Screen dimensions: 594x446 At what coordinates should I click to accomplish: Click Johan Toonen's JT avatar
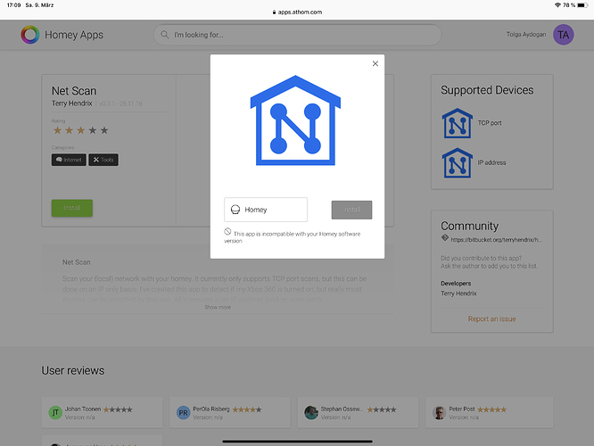coord(55,413)
